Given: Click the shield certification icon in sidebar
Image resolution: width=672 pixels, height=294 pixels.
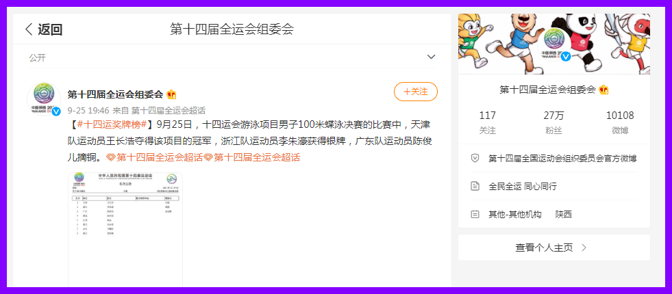Looking at the screenshot, I should [x=475, y=159].
